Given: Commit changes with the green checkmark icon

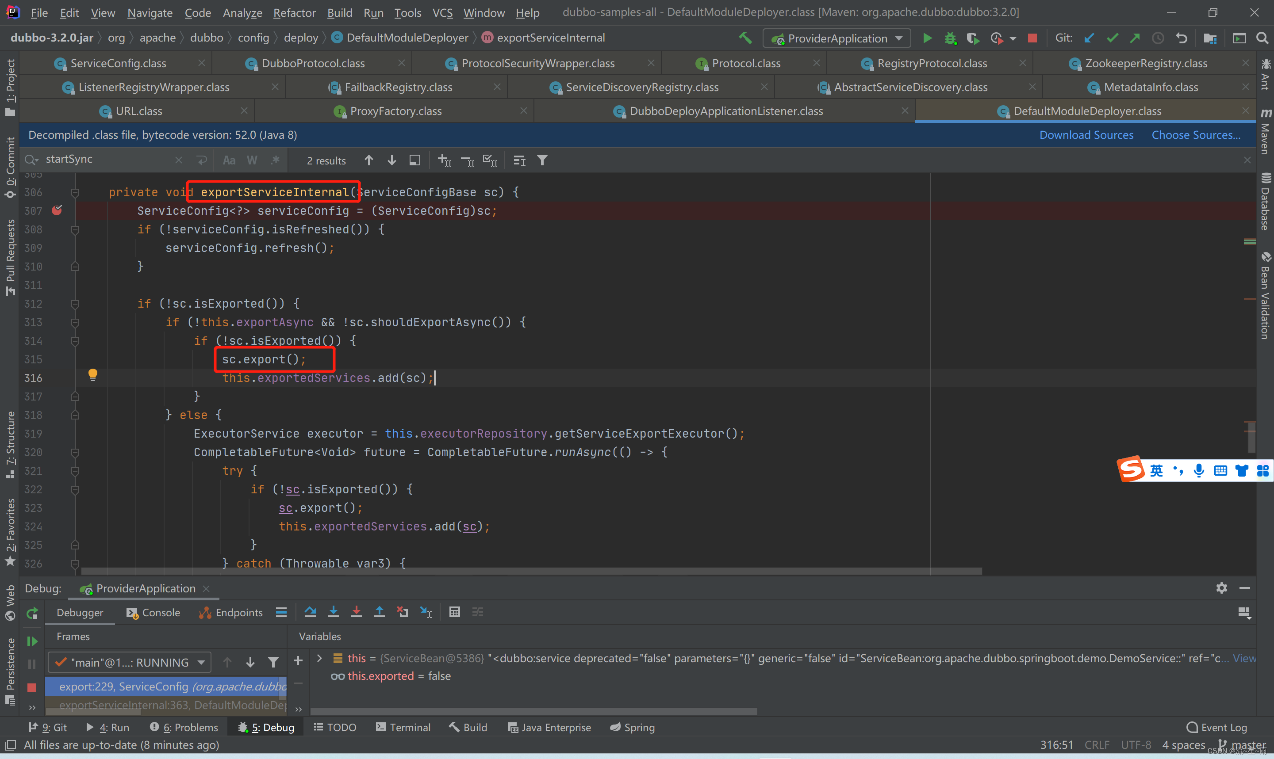Looking at the screenshot, I should [1113, 38].
